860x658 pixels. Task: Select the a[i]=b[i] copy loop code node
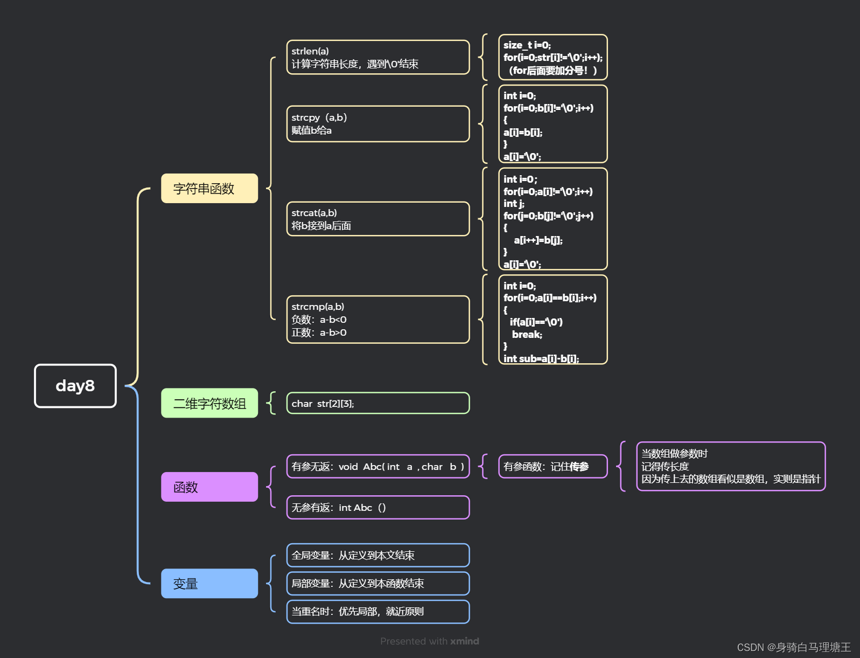tap(553, 124)
